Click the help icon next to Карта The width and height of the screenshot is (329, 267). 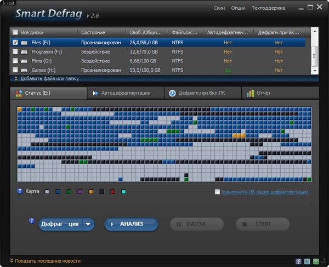tap(20, 191)
